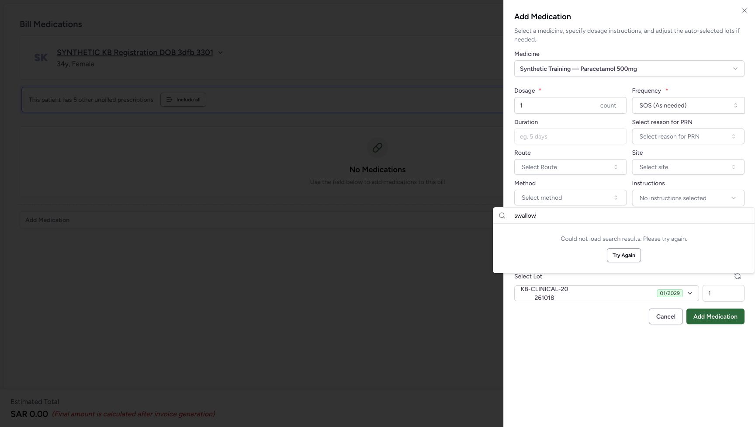Open Select reason for PRN dropdown
Image resolution: width=755 pixels, height=427 pixels.
click(688, 136)
